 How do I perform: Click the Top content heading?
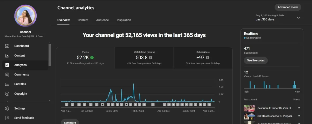tap(250, 99)
